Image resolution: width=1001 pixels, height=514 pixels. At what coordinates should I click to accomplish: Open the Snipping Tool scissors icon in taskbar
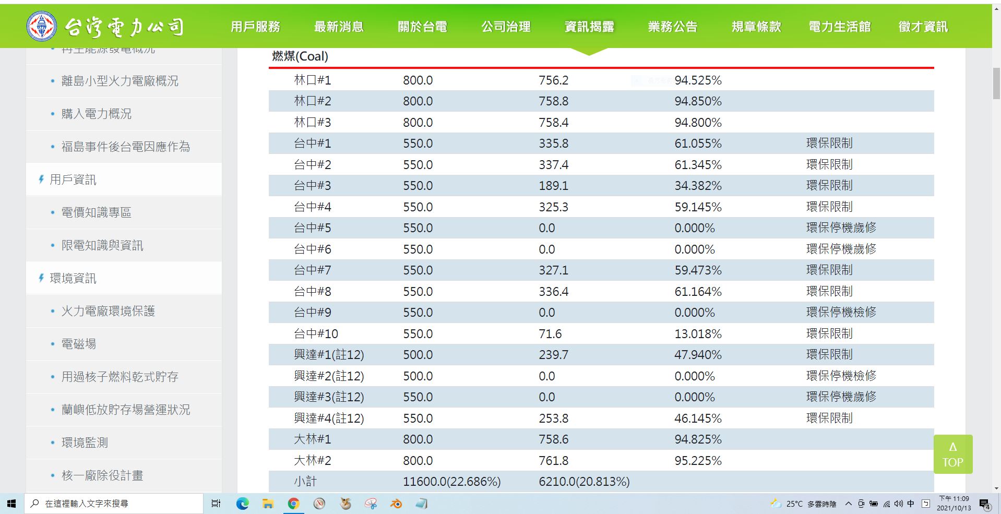click(x=371, y=504)
